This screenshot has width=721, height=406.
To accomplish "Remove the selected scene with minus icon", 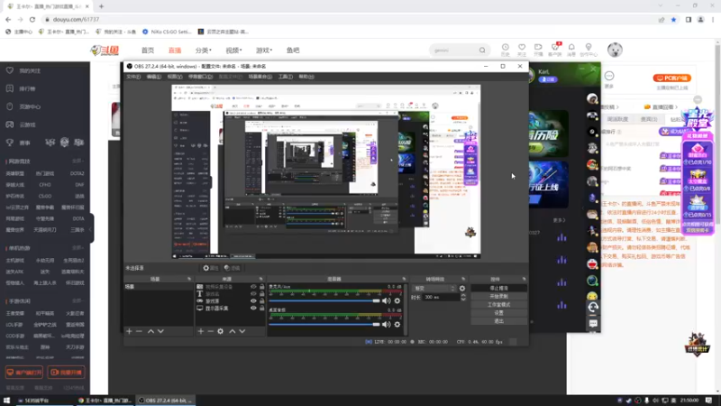I will (140, 331).
